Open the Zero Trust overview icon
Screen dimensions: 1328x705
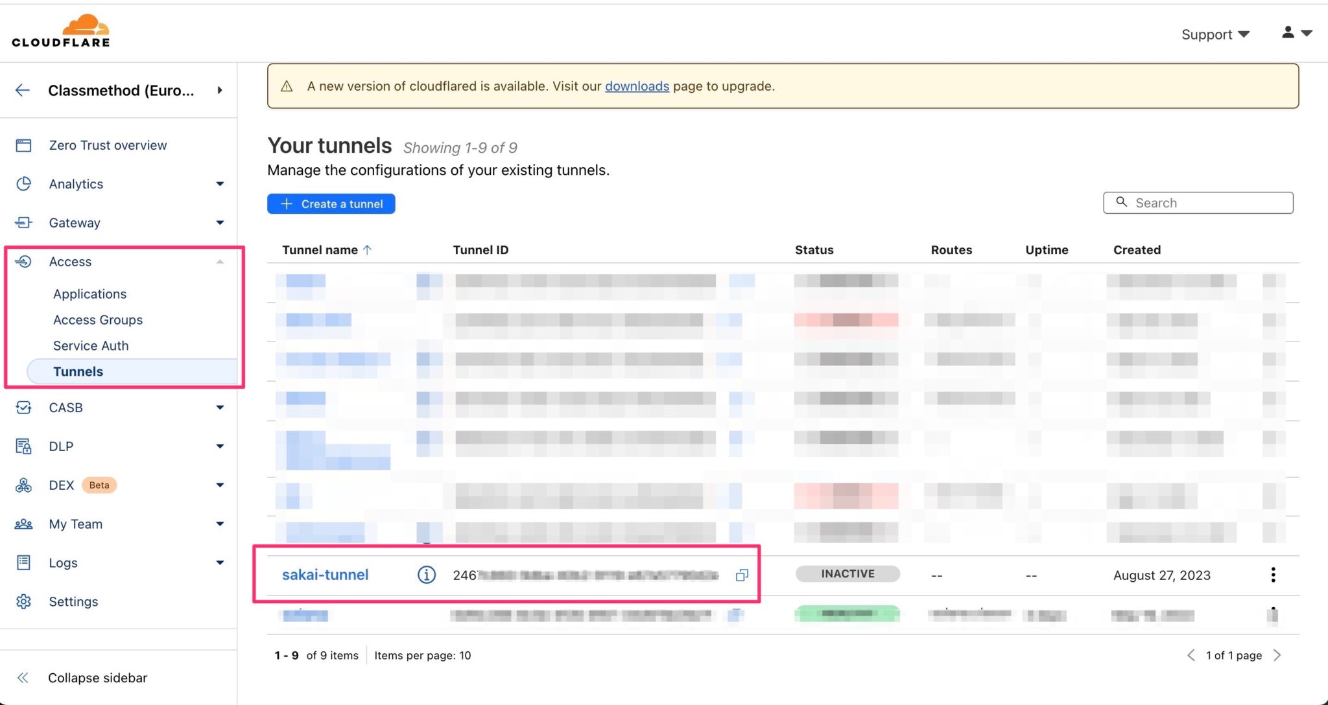(24, 145)
